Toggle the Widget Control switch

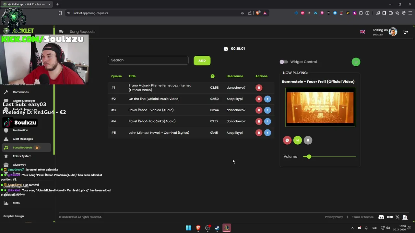[284, 62]
